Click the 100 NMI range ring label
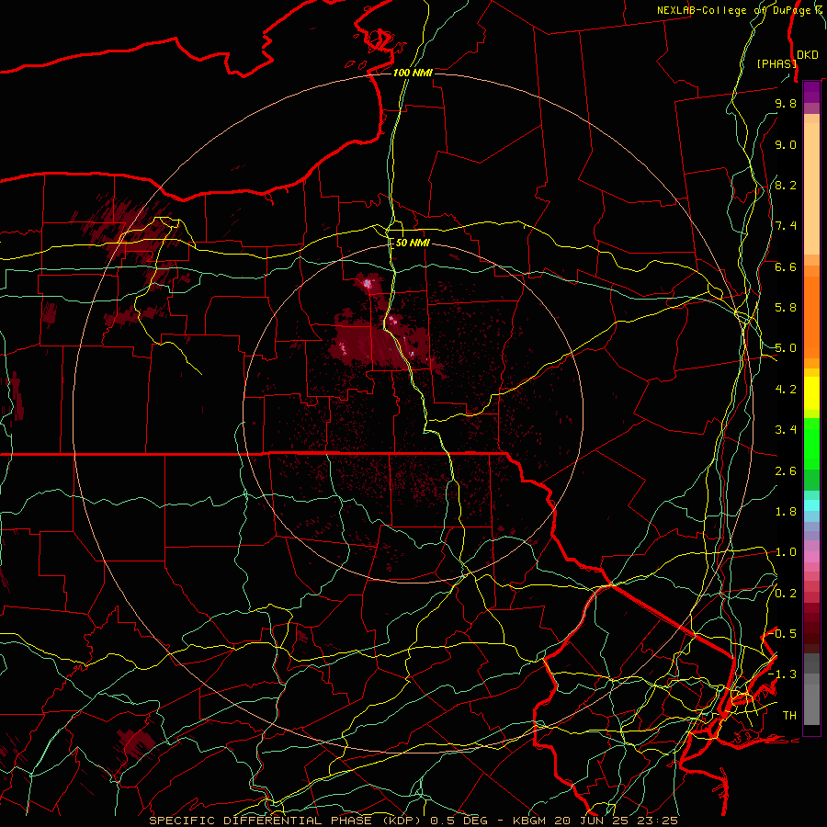The width and height of the screenshot is (827, 827). tap(413, 73)
